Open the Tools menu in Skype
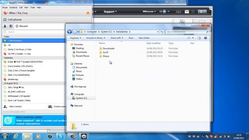Screen dimensions: 249x140 coord(33,7)
